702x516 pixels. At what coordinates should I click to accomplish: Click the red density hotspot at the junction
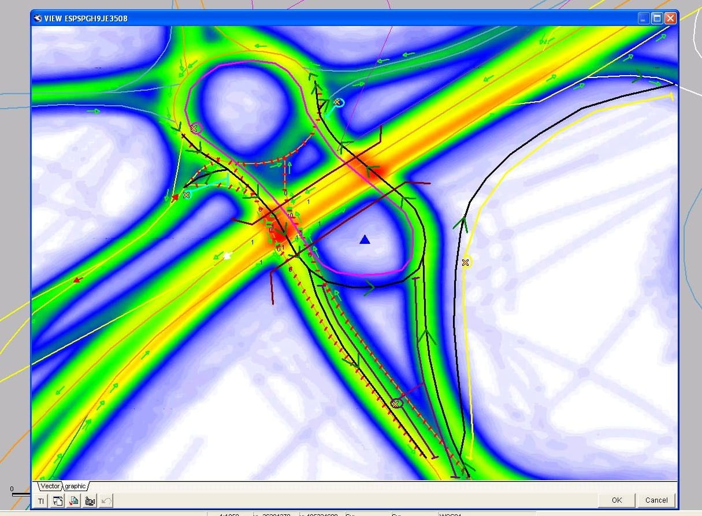tap(278, 236)
